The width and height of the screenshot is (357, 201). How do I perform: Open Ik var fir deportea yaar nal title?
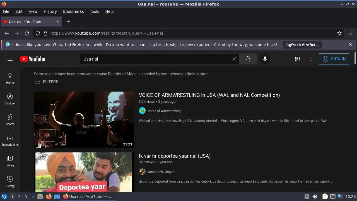[175, 156]
